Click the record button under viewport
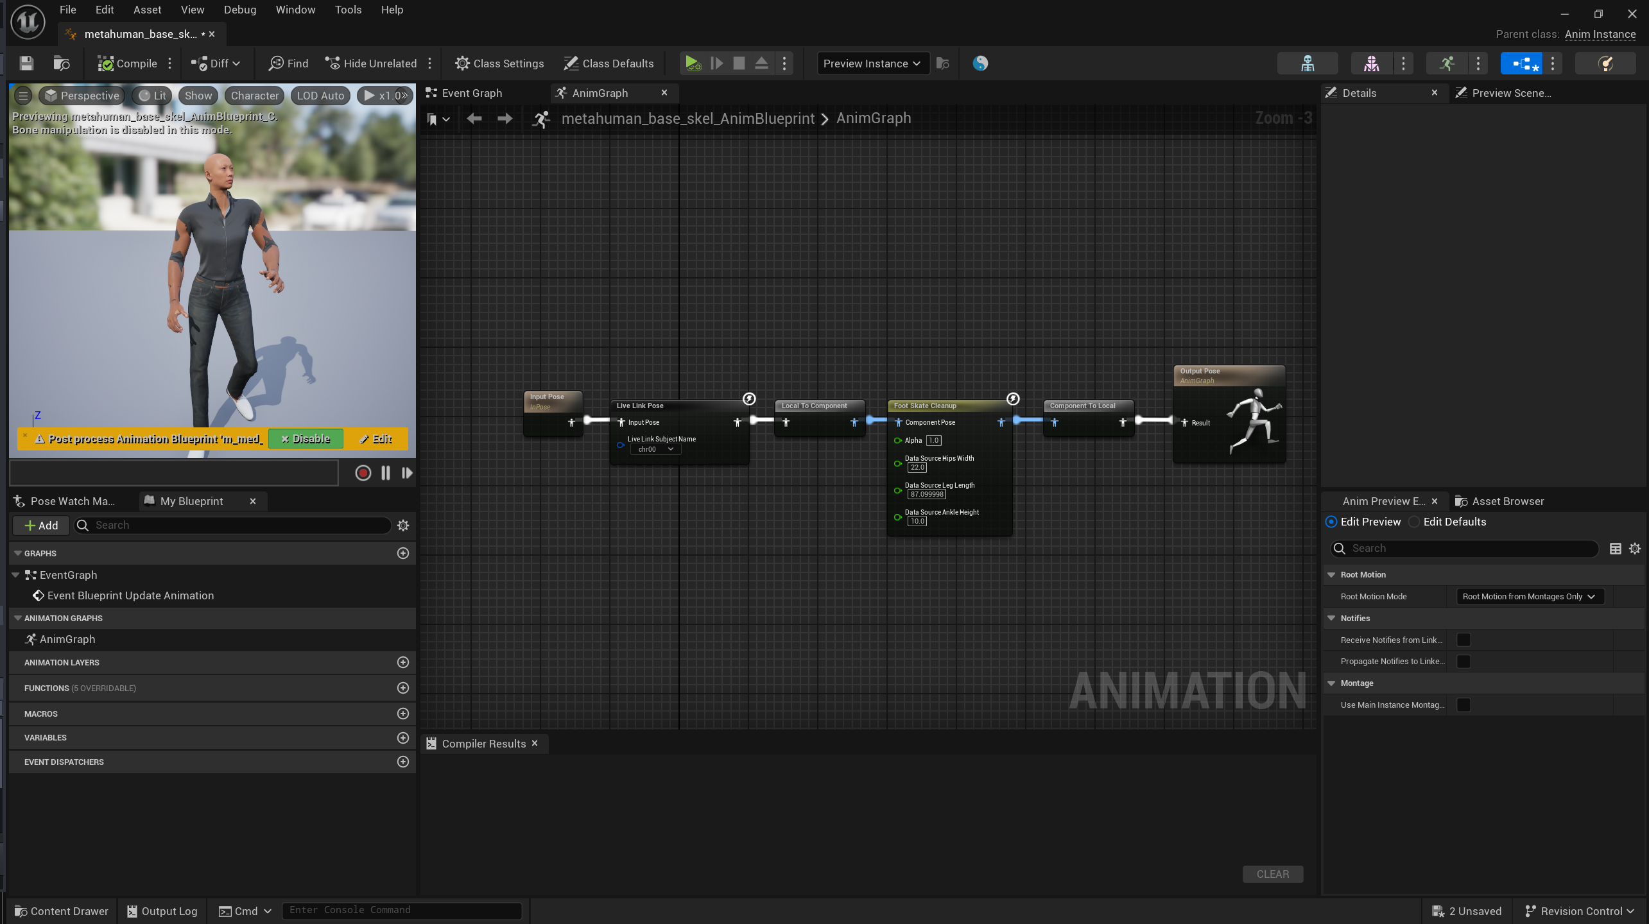 [363, 474]
